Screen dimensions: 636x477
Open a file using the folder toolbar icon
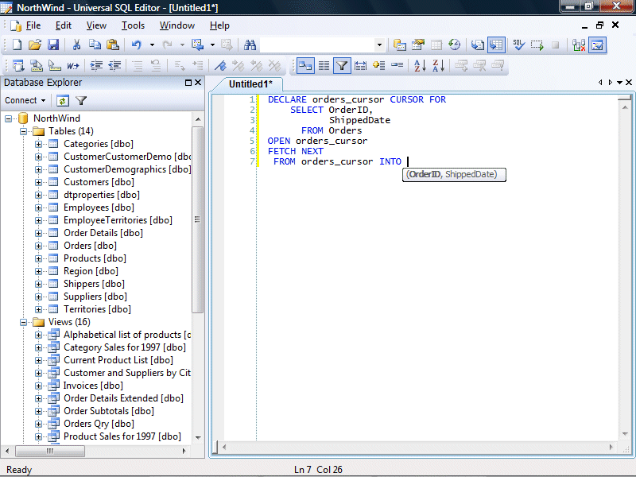point(35,45)
